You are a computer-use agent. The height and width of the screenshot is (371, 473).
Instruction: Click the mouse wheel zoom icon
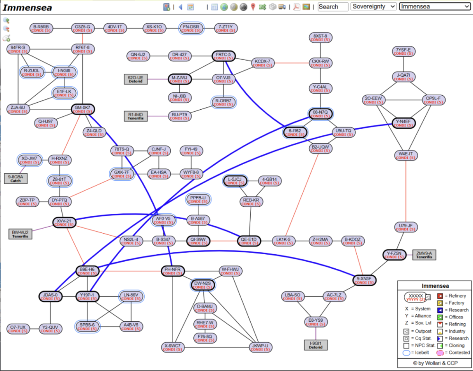coord(7,38)
